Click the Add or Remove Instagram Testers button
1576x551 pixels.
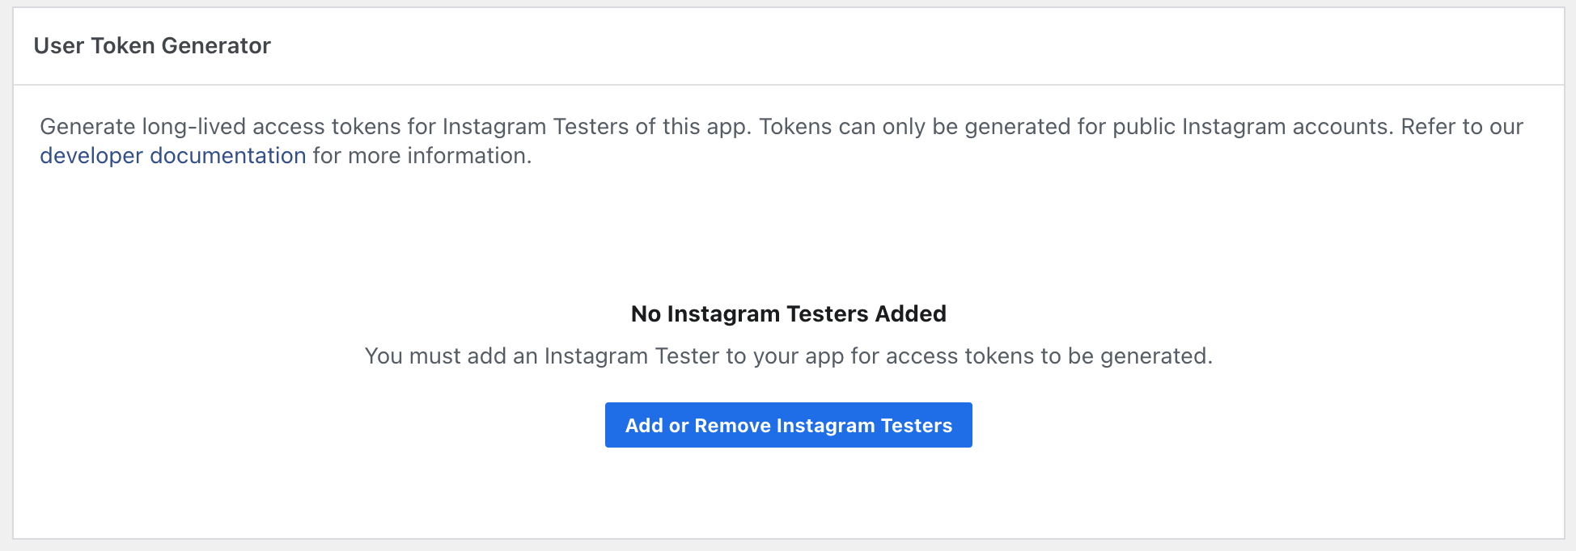point(788,425)
